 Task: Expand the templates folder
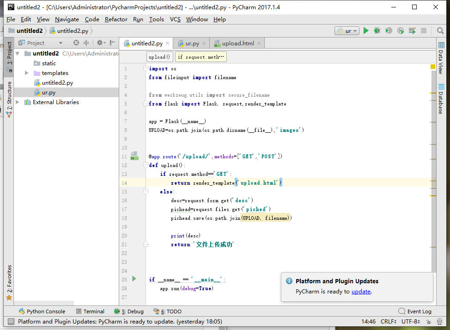[x=27, y=73]
